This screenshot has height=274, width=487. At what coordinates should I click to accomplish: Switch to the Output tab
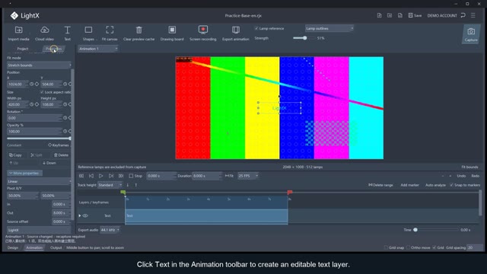click(x=56, y=247)
